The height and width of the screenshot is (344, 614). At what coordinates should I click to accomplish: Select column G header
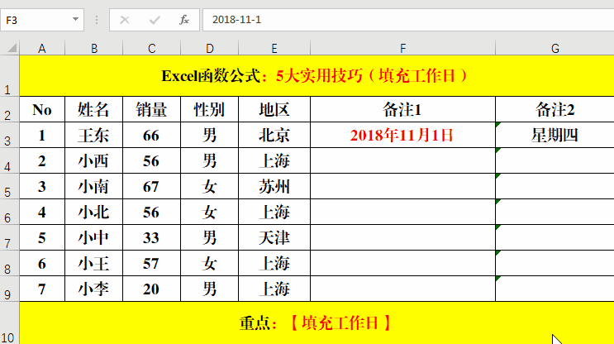click(x=555, y=48)
